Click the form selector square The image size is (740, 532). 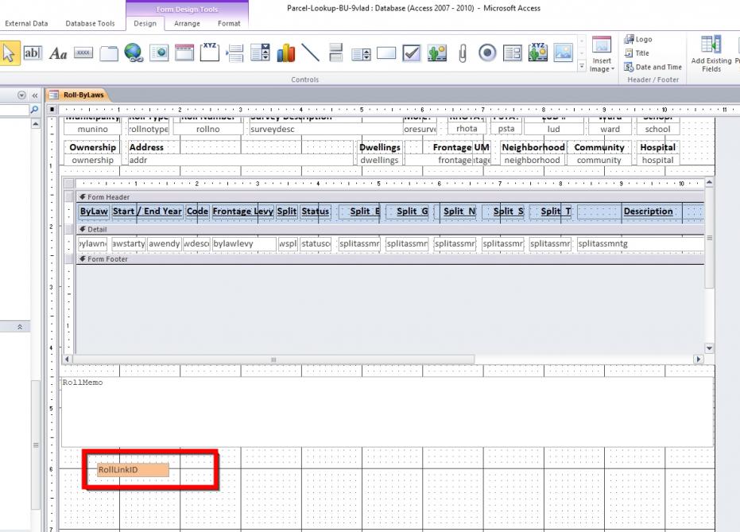pyautogui.click(x=52, y=110)
